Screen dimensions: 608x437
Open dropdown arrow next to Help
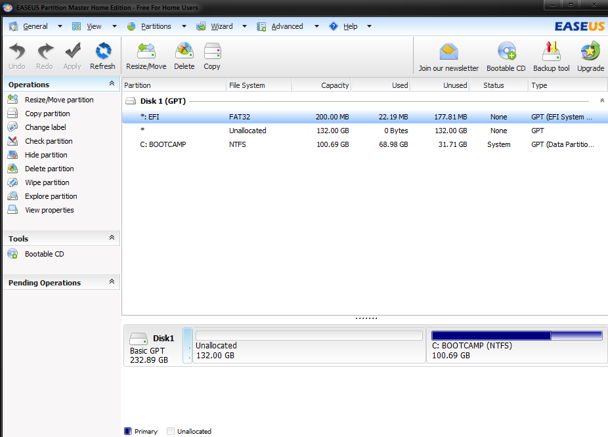point(369,26)
